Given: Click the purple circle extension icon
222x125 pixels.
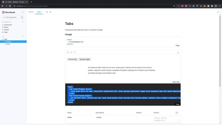Looking at the screenshot, I should point(182,6).
